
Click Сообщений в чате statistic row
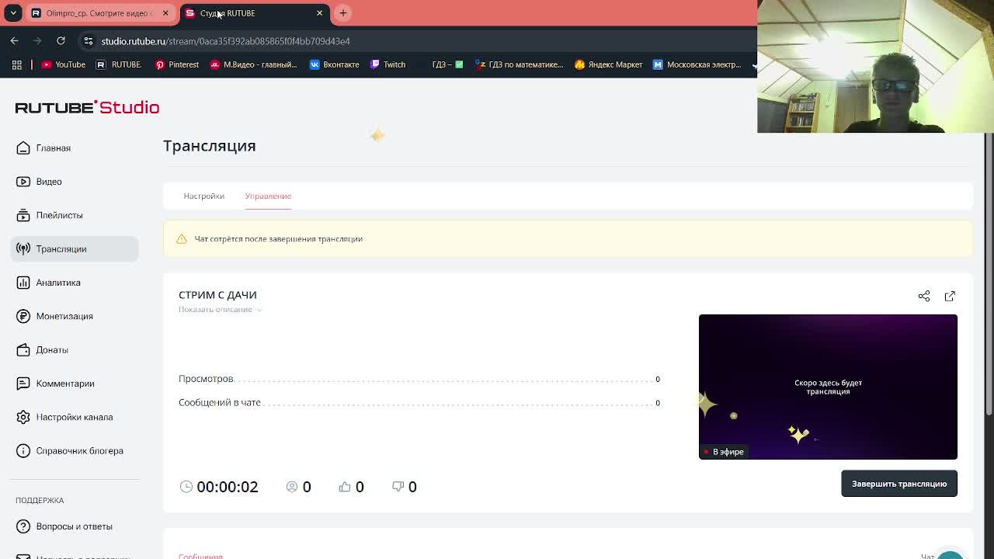coord(419,403)
